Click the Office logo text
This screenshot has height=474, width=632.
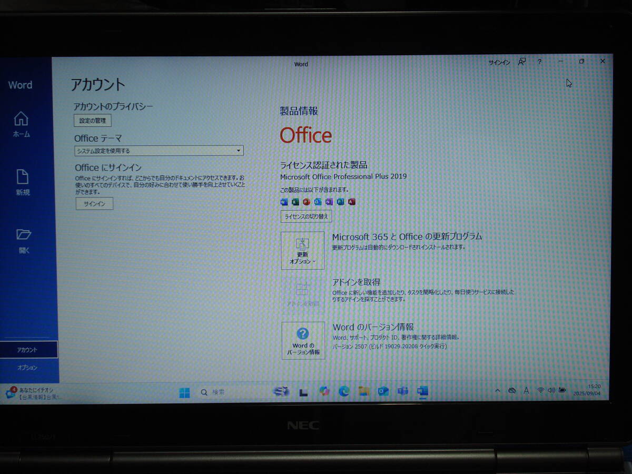click(306, 135)
